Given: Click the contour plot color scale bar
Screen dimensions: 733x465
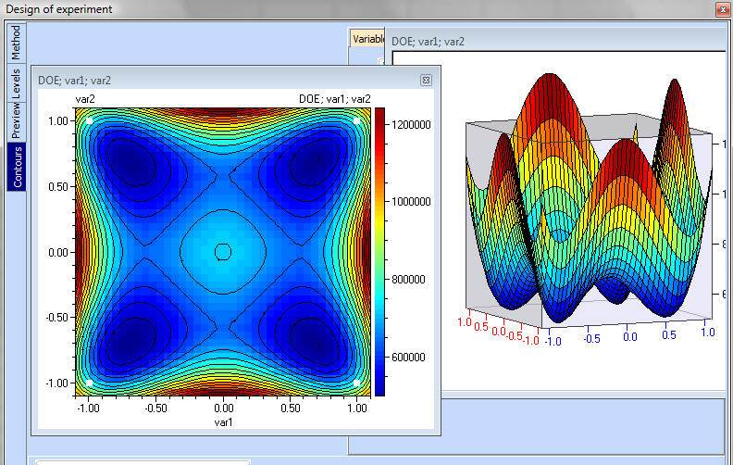Looking at the screenshot, I should tap(379, 250).
